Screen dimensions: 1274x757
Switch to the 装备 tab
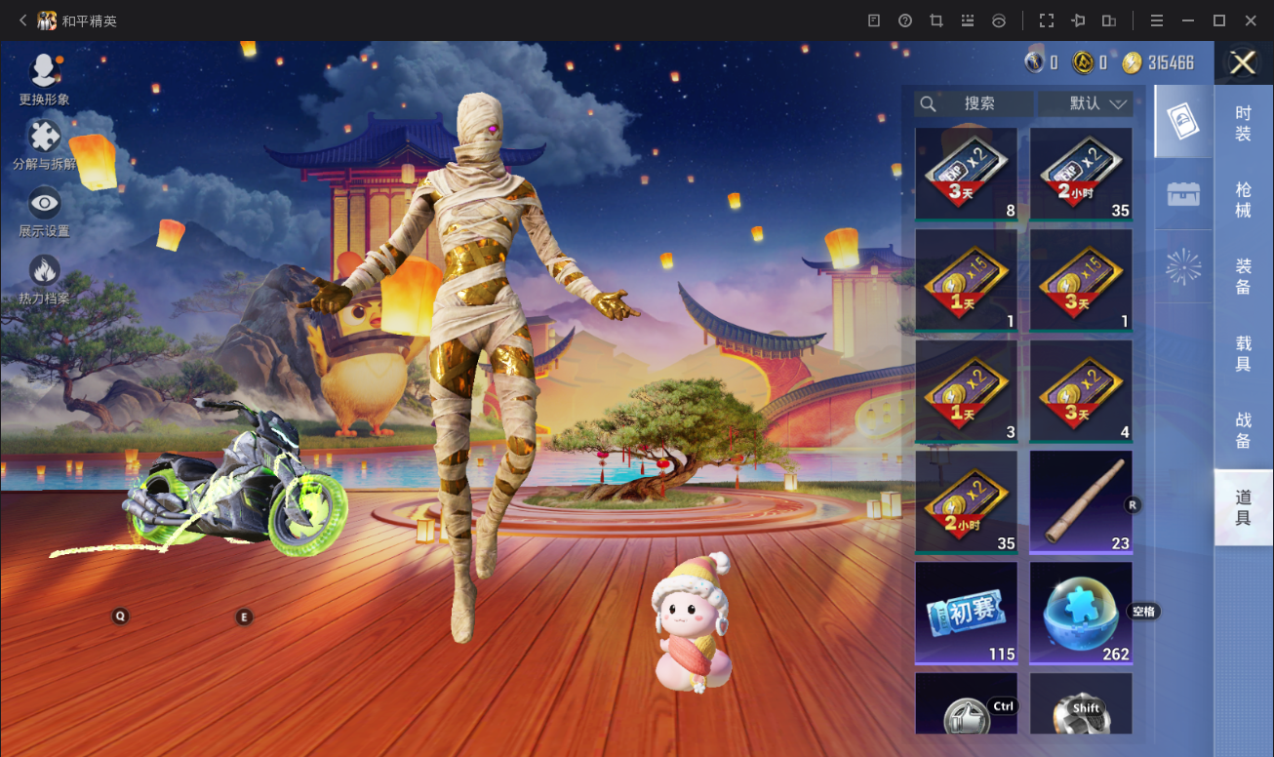point(1243,277)
